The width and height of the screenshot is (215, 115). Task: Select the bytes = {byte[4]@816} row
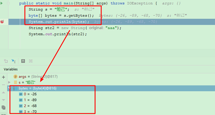111,88
